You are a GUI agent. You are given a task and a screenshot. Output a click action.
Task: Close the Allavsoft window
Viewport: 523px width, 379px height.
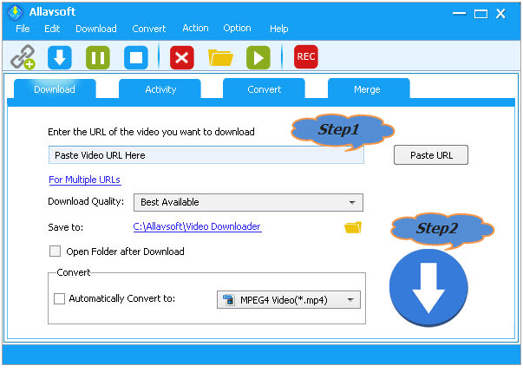tap(500, 14)
